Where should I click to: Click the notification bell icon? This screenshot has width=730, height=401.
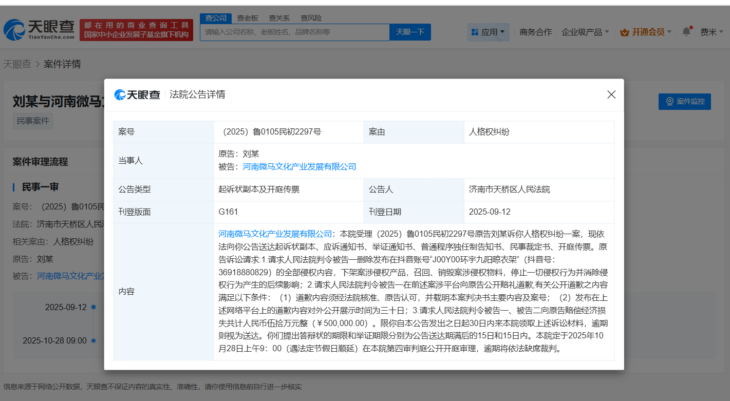(686, 31)
